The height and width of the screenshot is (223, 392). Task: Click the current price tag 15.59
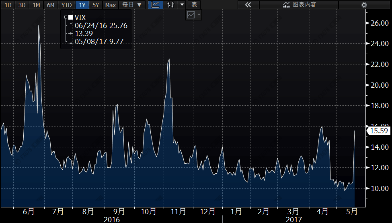(379, 131)
